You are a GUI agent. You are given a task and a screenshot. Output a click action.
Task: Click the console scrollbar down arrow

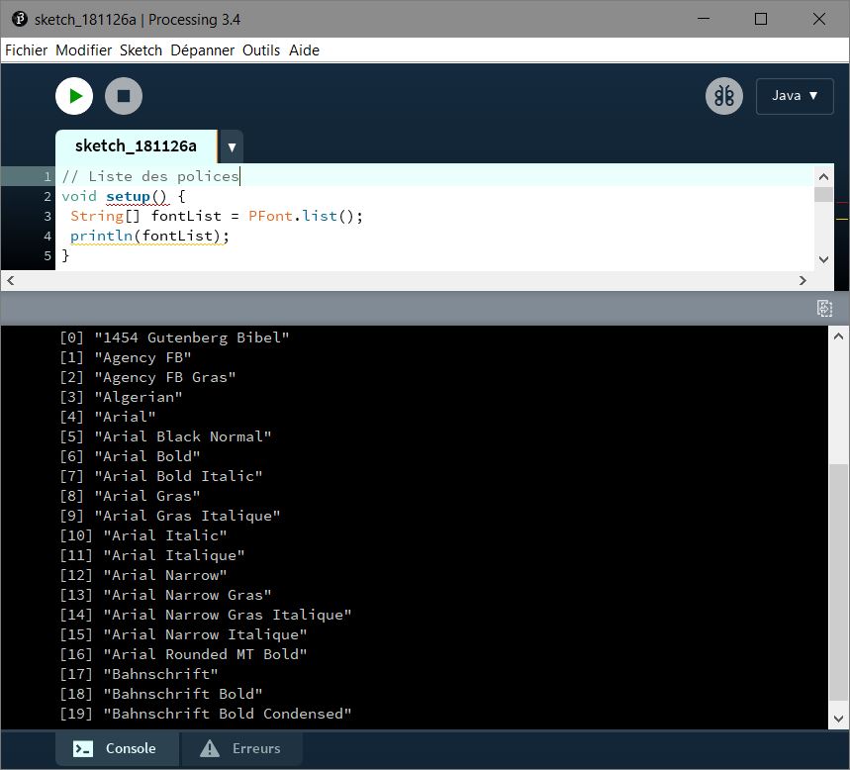(837, 718)
